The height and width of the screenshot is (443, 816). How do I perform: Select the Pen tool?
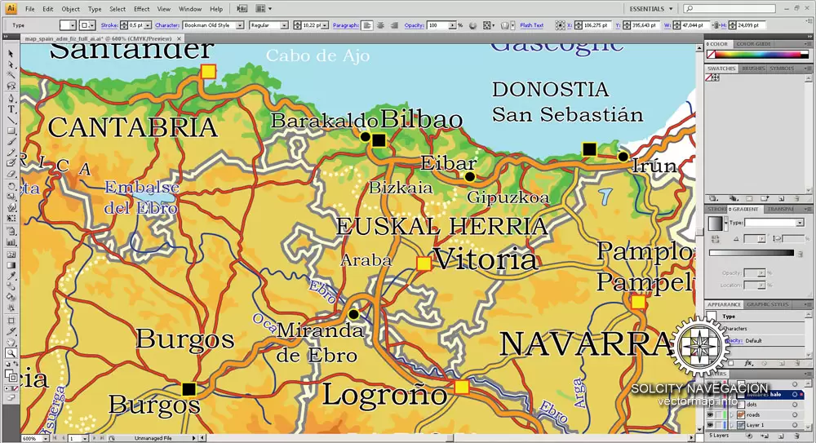click(11, 98)
